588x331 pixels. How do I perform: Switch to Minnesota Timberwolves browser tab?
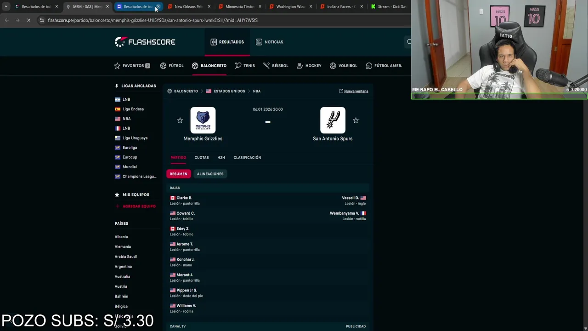click(x=239, y=6)
